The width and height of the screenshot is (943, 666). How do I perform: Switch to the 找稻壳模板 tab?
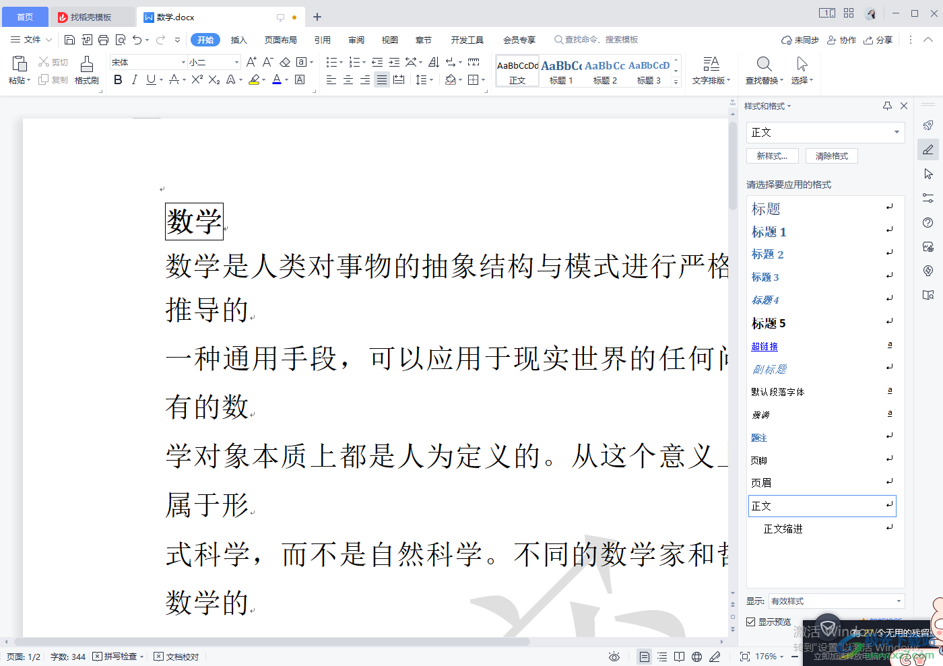click(92, 17)
